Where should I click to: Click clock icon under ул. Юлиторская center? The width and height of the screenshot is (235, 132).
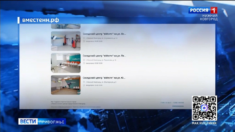84,85
